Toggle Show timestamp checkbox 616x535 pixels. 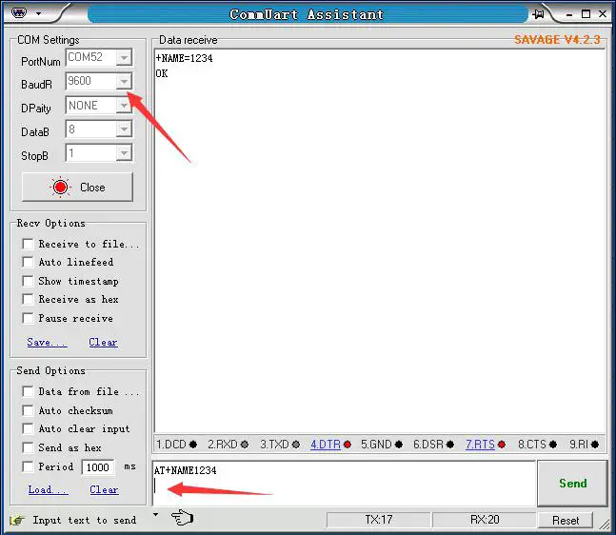28,281
